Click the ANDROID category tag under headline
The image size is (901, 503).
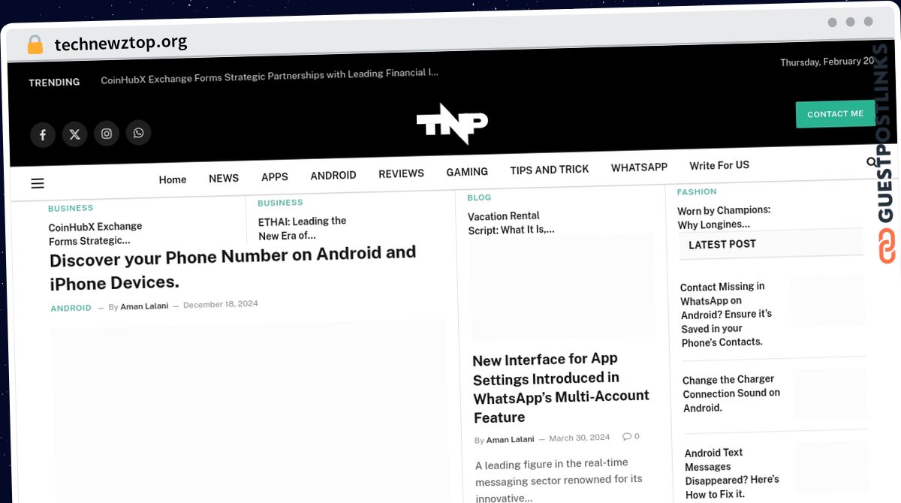[71, 308]
